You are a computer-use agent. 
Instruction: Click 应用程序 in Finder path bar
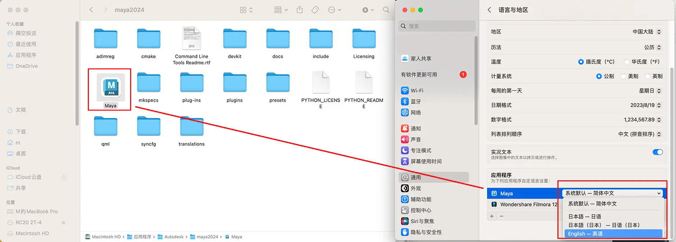[x=139, y=237]
